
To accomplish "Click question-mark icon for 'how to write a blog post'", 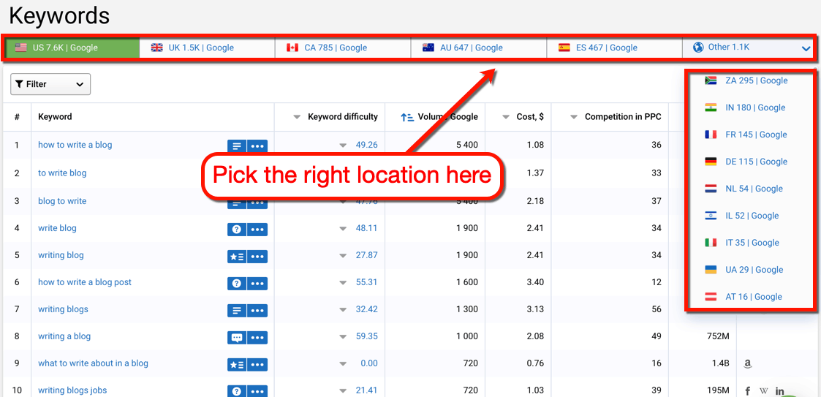I will pos(237,284).
